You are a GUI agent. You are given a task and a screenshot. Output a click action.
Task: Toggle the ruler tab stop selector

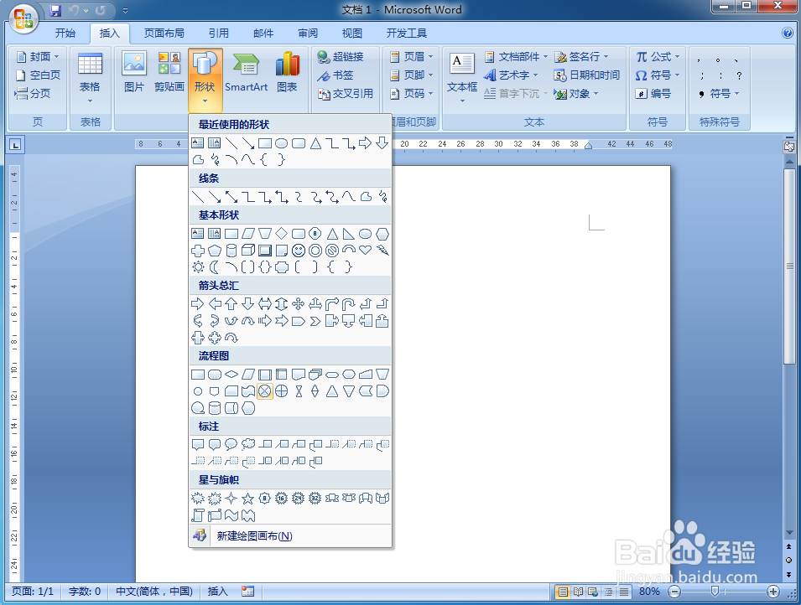point(15,146)
